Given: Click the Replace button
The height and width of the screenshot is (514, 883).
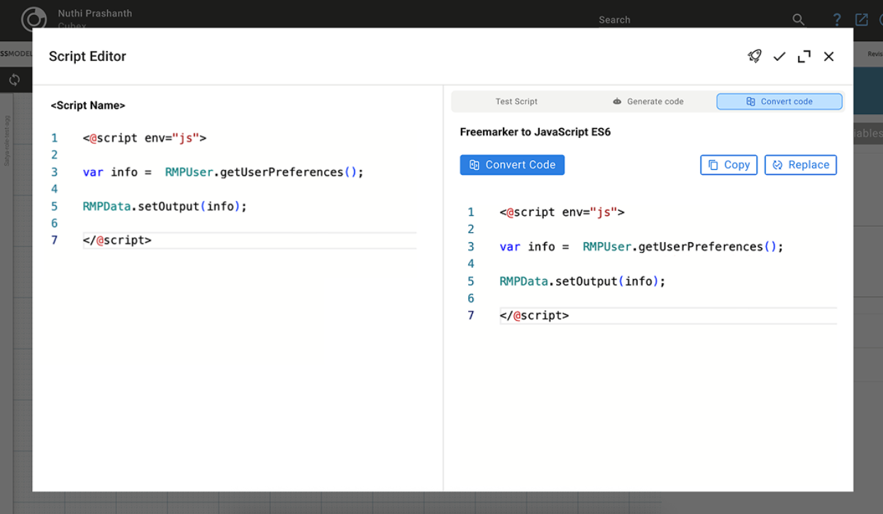Looking at the screenshot, I should pos(801,165).
